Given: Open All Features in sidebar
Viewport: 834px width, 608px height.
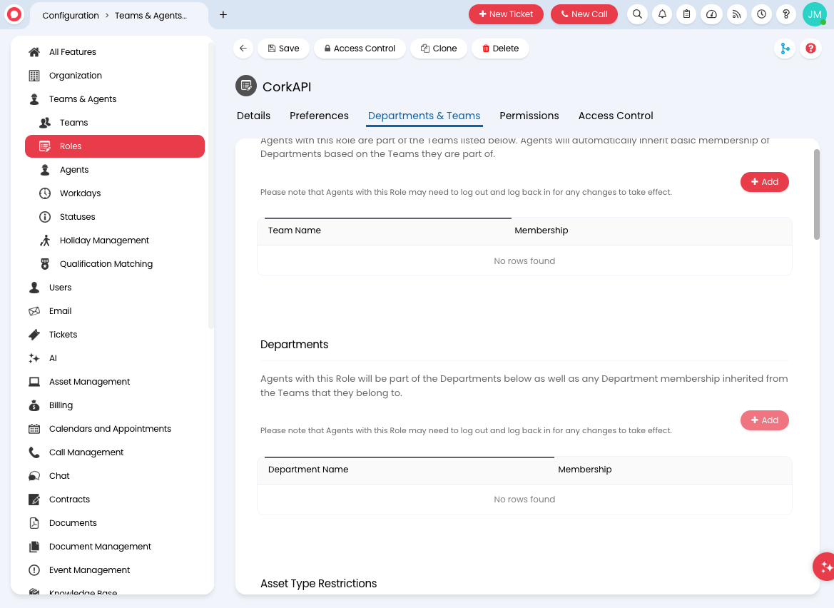Looking at the screenshot, I should tap(114, 52).
